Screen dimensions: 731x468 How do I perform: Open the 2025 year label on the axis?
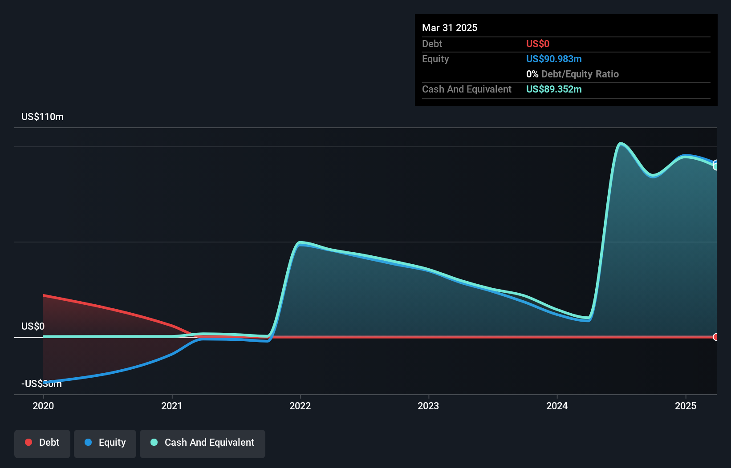[x=686, y=406]
